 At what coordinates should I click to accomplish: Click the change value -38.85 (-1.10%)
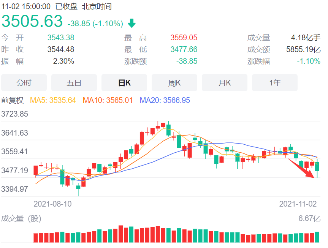click(x=95, y=24)
